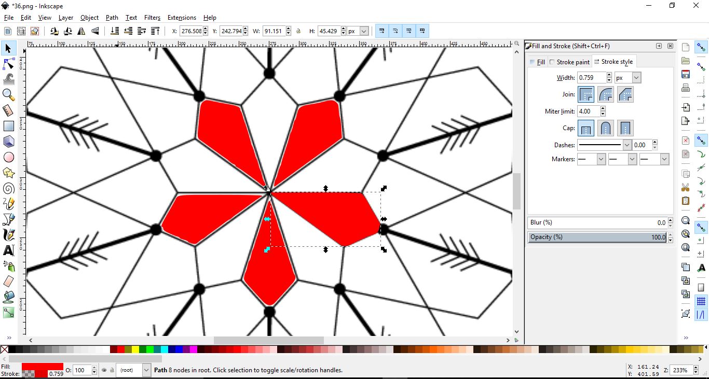Select the Spiral tool
The height and width of the screenshot is (379, 709).
click(x=8, y=188)
